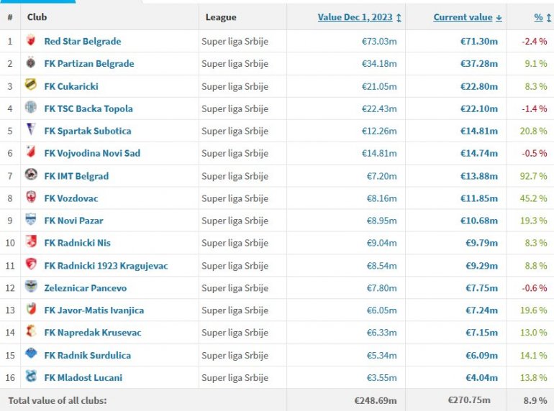Click the FK Mladost Lucani crest icon
This screenshot has width=554, height=411.
(31, 377)
